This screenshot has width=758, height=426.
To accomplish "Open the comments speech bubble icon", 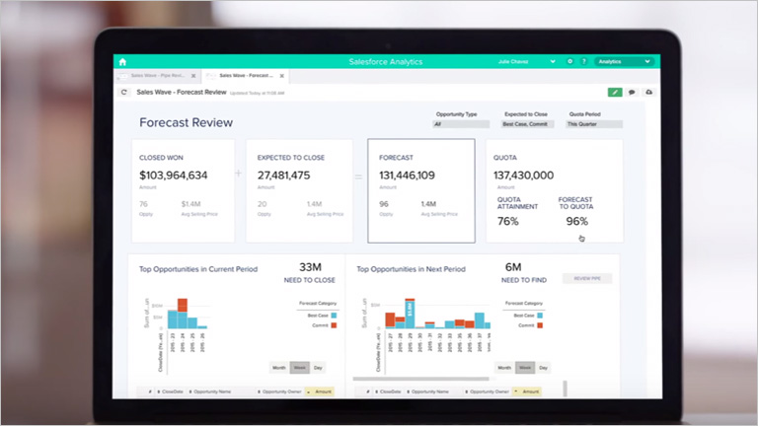I will click(632, 92).
